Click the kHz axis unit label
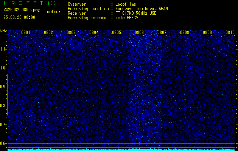The height and width of the screenshot is (151, 238). 3,31
